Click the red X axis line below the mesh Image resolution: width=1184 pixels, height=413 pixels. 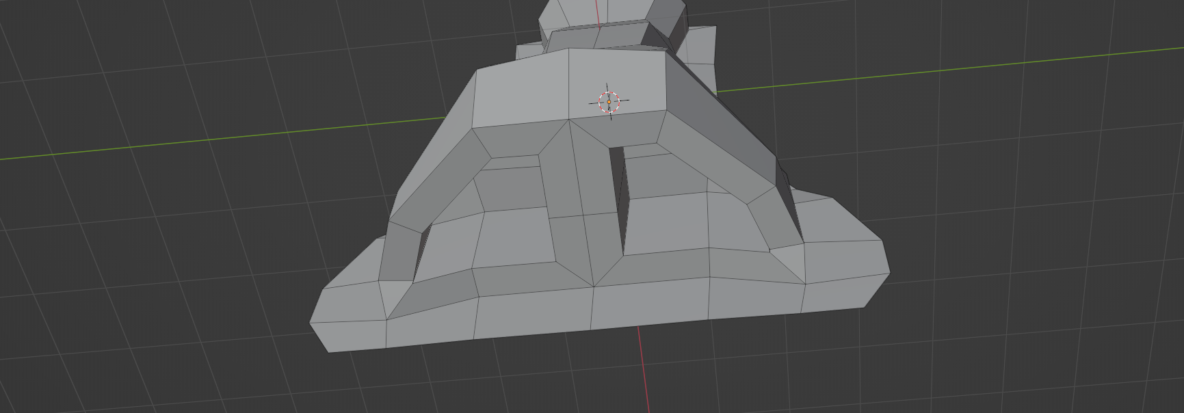tap(643, 369)
